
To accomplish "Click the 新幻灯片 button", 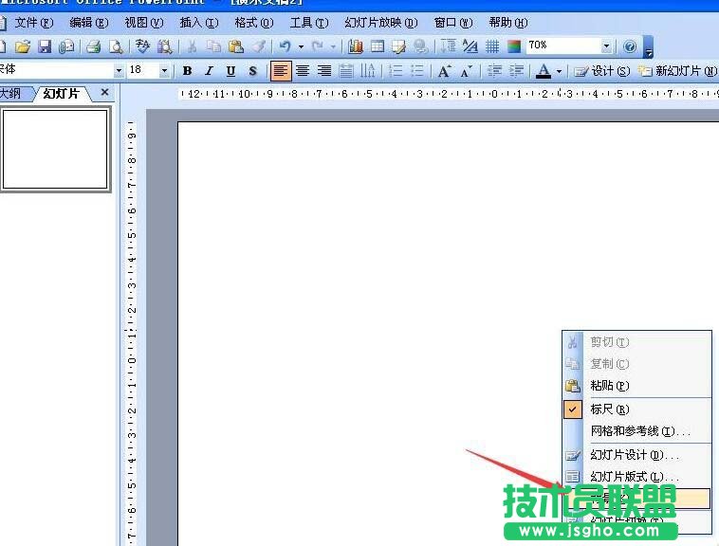I will pos(677,71).
